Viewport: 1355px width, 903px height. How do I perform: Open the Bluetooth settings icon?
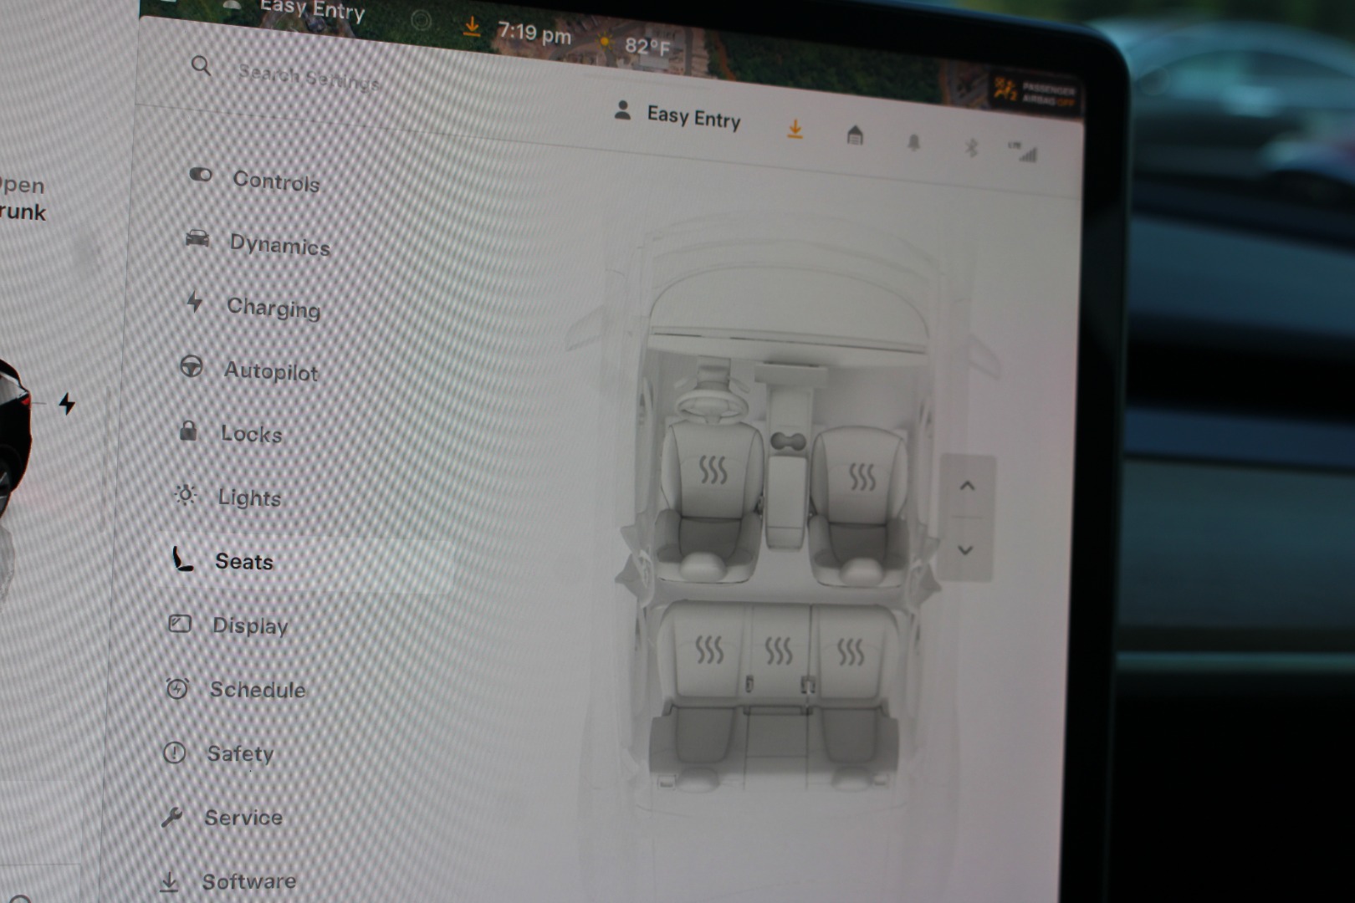coord(970,147)
